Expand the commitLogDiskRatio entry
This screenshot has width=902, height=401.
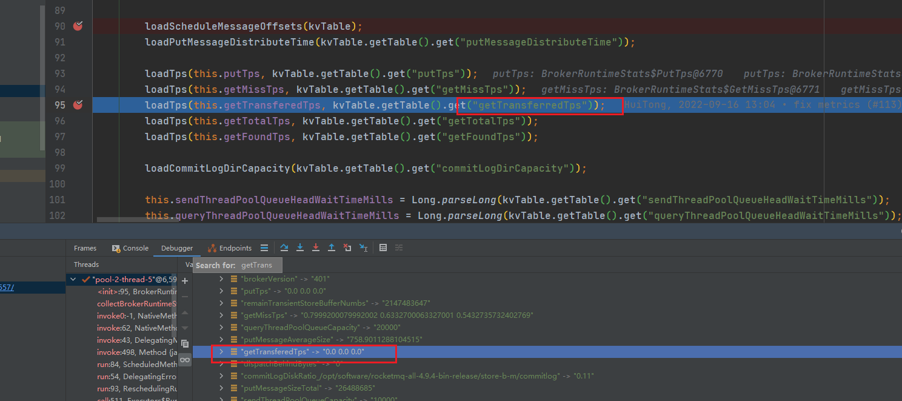[221, 376]
